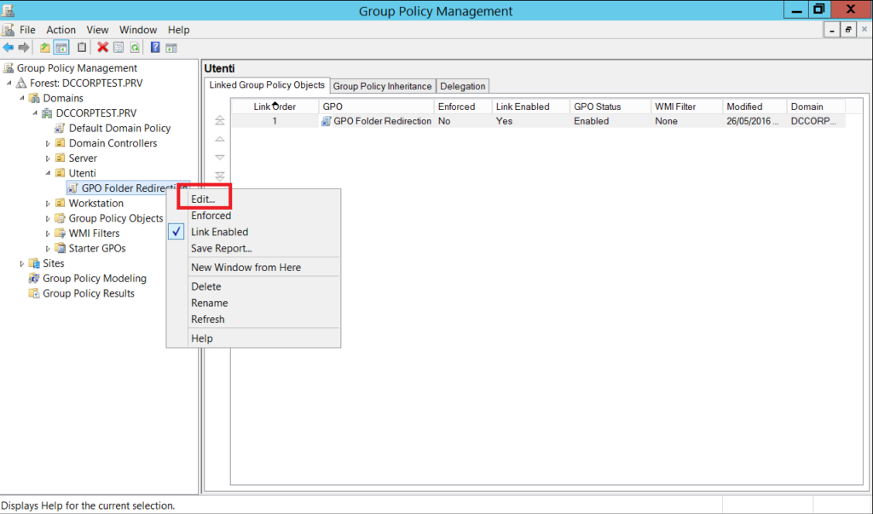
Task: Click the Forward arrow toolbar icon
Action: click(x=23, y=48)
